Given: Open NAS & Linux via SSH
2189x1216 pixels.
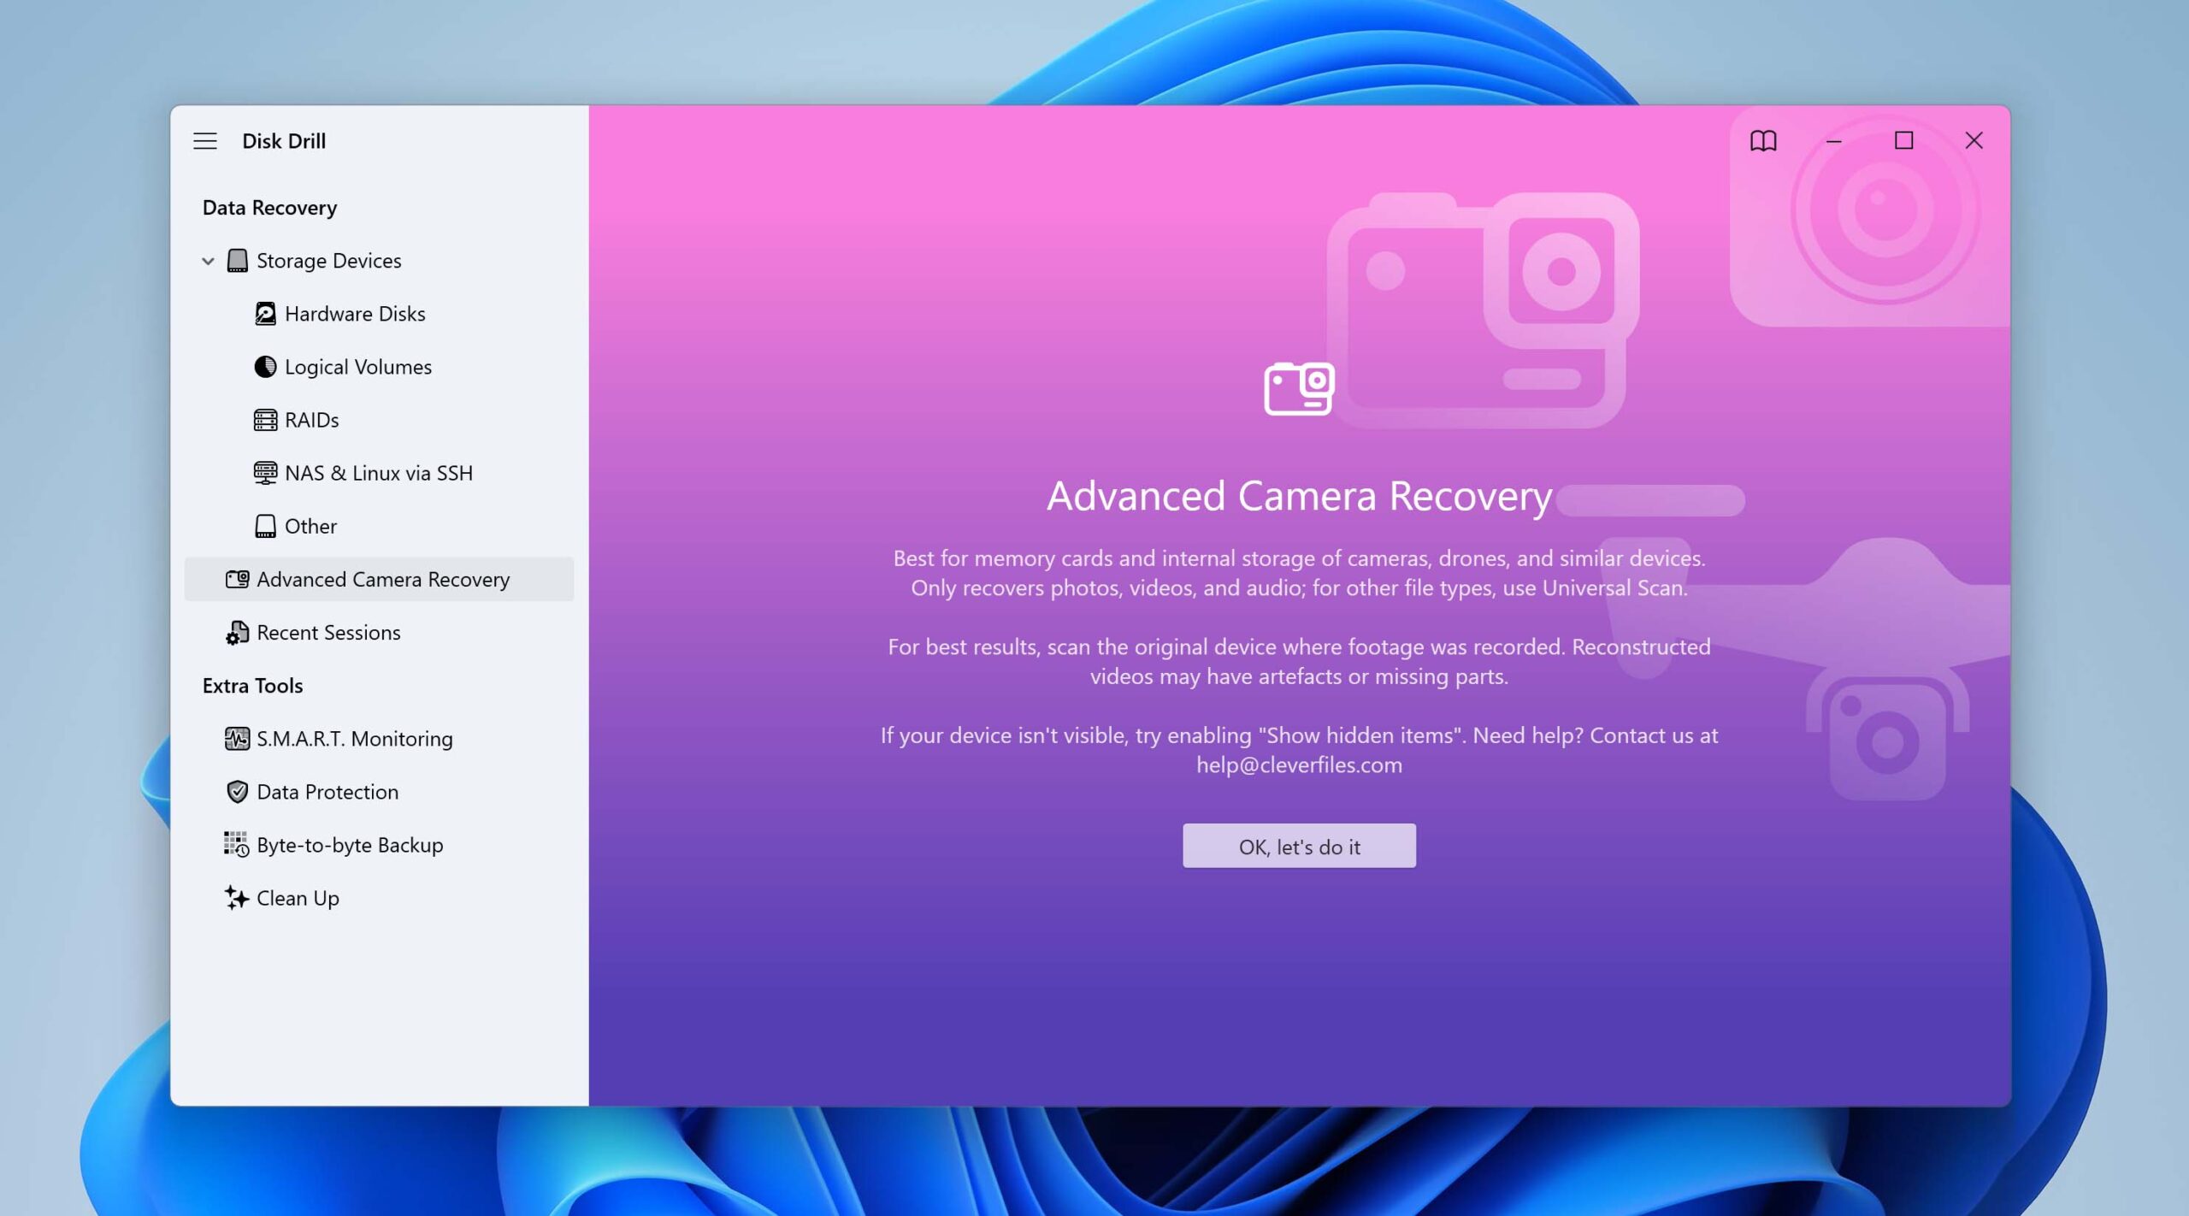Looking at the screenshot, I should [379, 473].
